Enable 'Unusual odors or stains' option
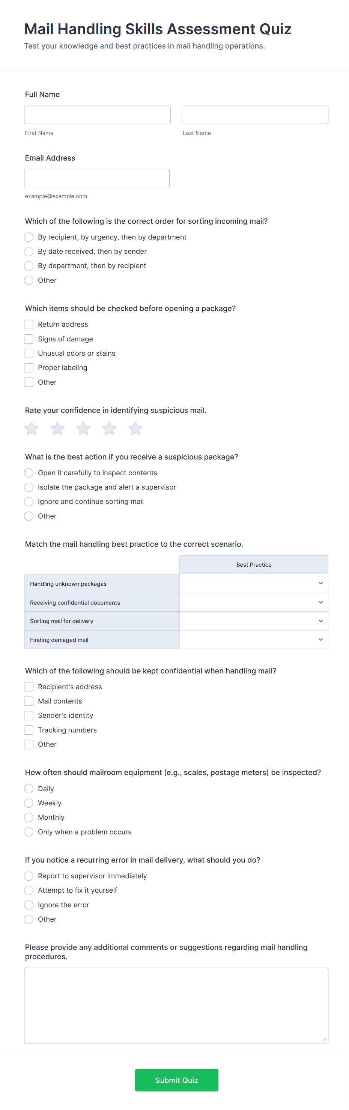The width and height of the screenshot is (349, 1110). pyautogui.click(x=29, y=353)
